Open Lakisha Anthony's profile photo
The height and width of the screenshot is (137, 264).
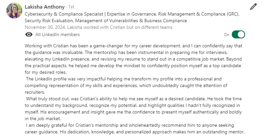coord(14,11)
